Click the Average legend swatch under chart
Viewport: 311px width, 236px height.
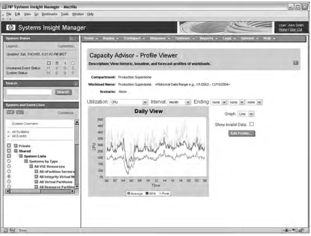tap(128, 193)
